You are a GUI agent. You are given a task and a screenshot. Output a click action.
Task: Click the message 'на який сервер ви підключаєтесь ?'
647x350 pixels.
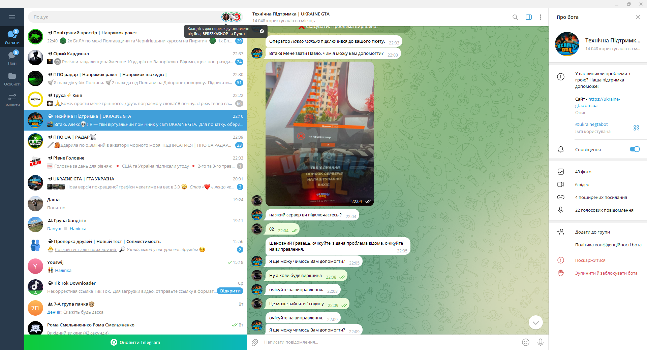(x=312, y=215)
